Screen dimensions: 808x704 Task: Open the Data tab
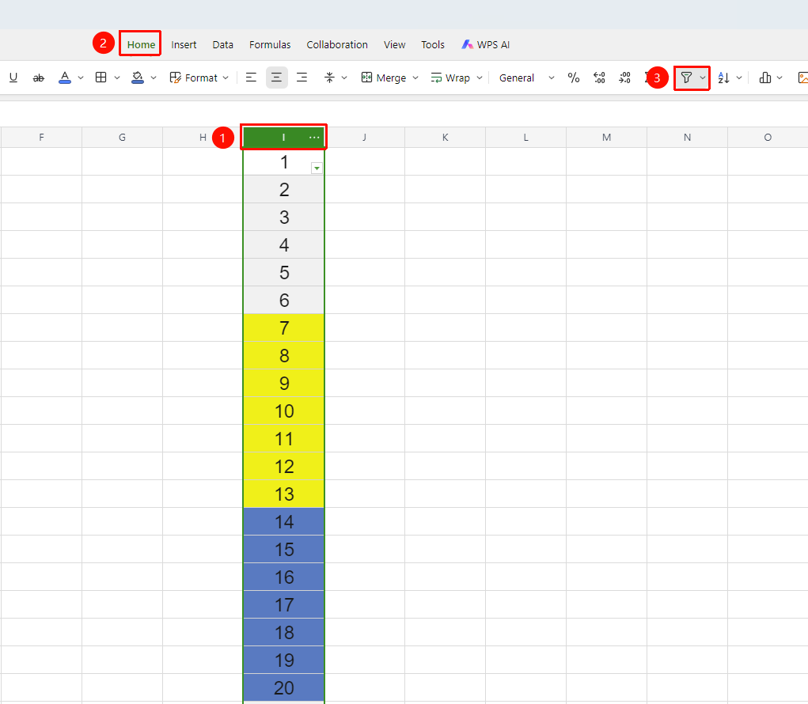coord(222,45)
